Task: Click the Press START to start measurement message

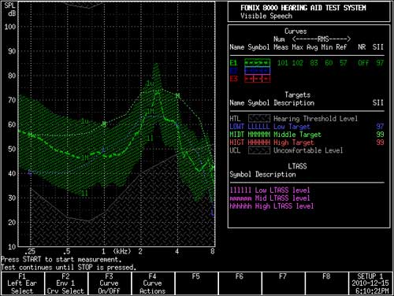Action: (61, 260)
